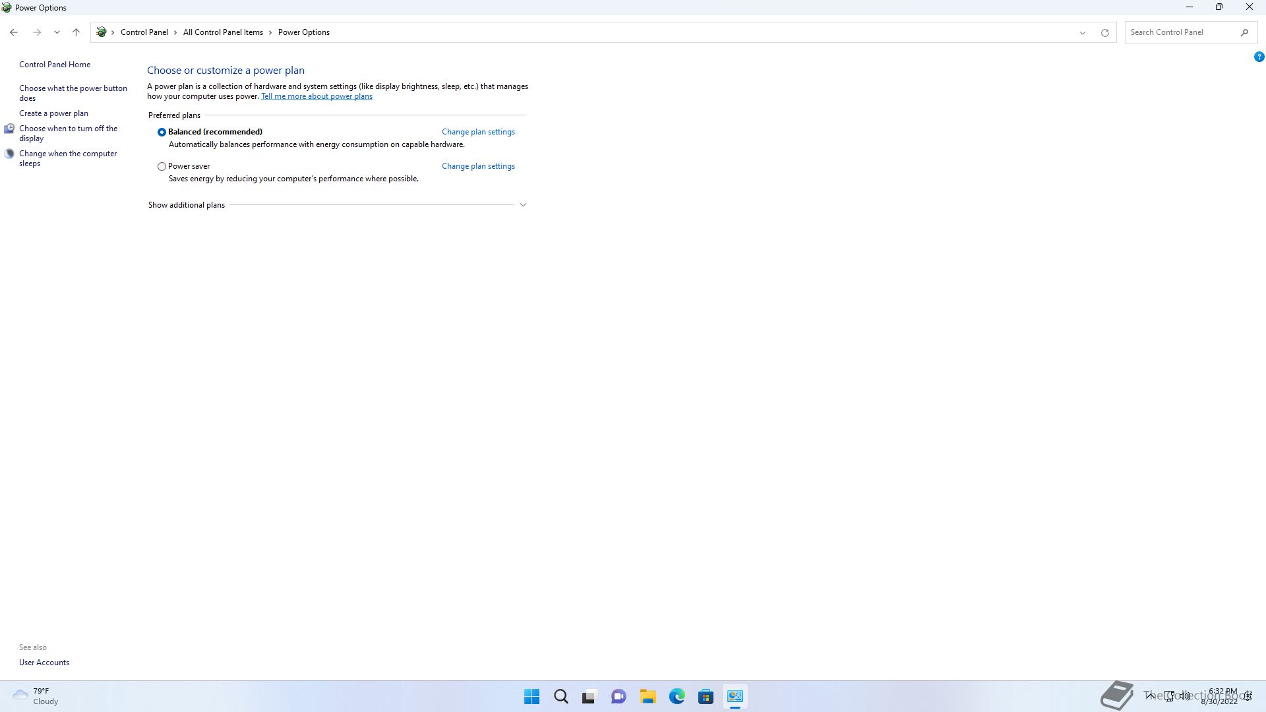Open Change plan settings for Power saver

point(478,166)
